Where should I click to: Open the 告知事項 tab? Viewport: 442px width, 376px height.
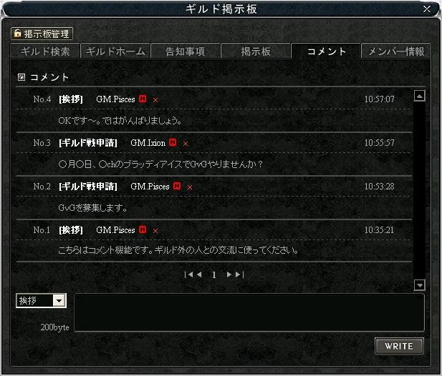[x=186, y=51]
